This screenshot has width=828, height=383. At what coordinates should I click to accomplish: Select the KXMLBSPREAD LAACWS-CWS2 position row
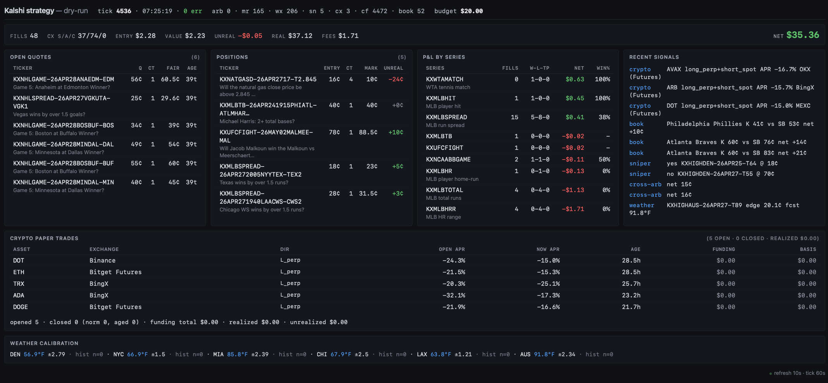pos(311,201)
